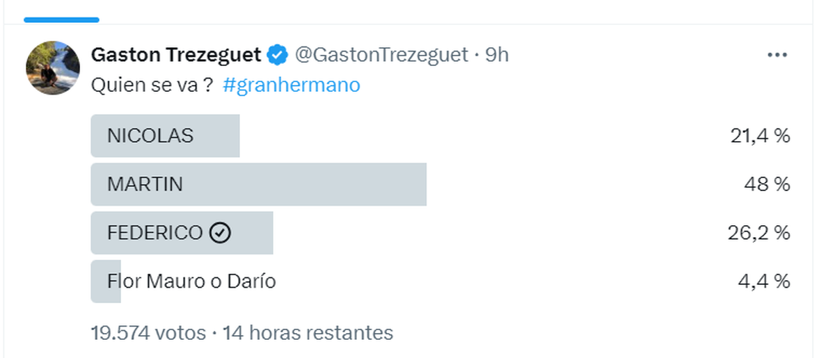Viewport: 835px width, 358px height.
Task: Open the tweet via the 9h timestamp
Action: pos(497,54)
